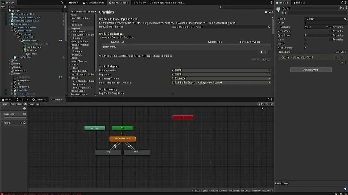Open Hierarchy search-by-type icon
The height and width of the screenshot is (195, 348).
coord(65,7)
